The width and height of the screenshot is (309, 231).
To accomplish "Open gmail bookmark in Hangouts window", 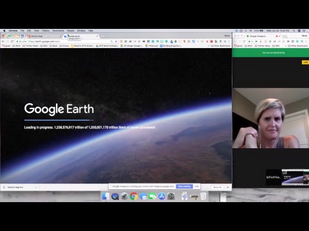I will coord(238,46).
